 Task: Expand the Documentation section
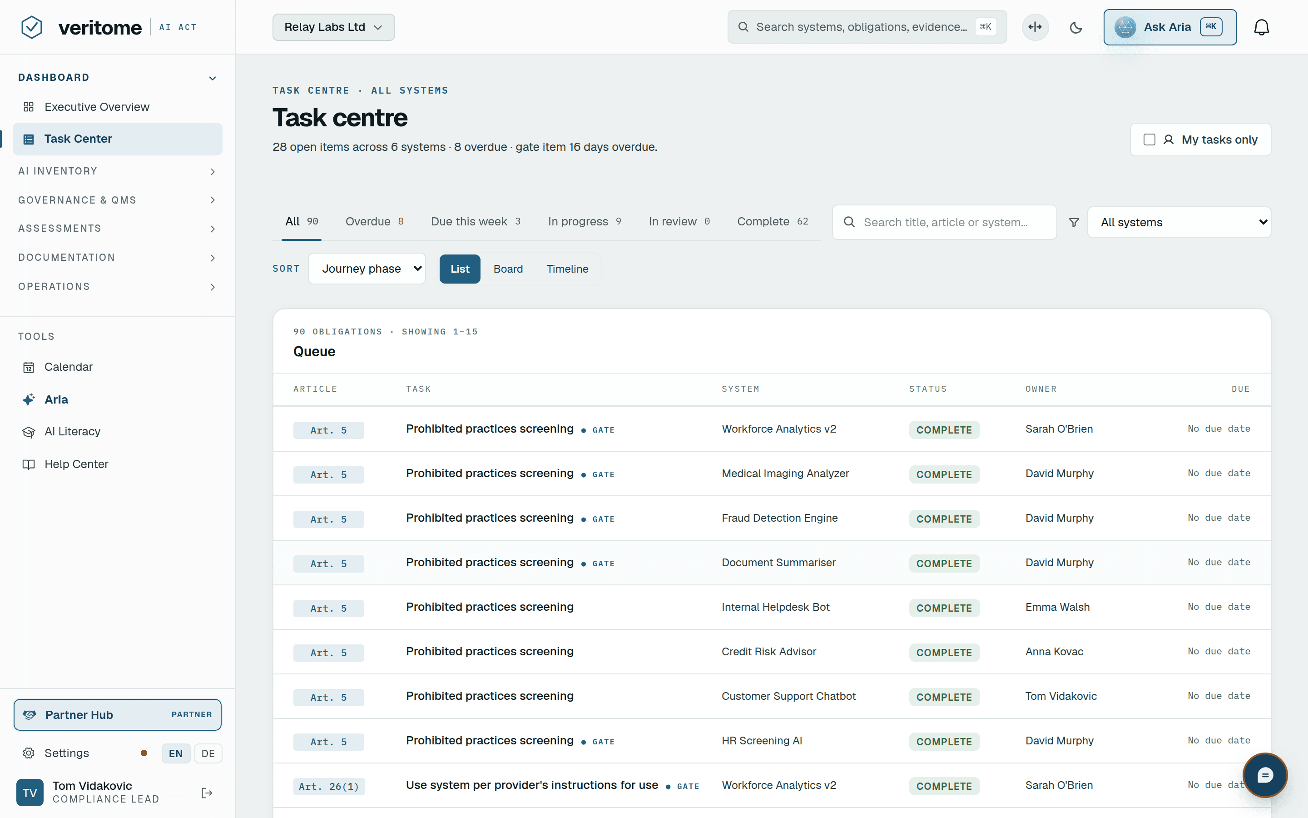117,258
